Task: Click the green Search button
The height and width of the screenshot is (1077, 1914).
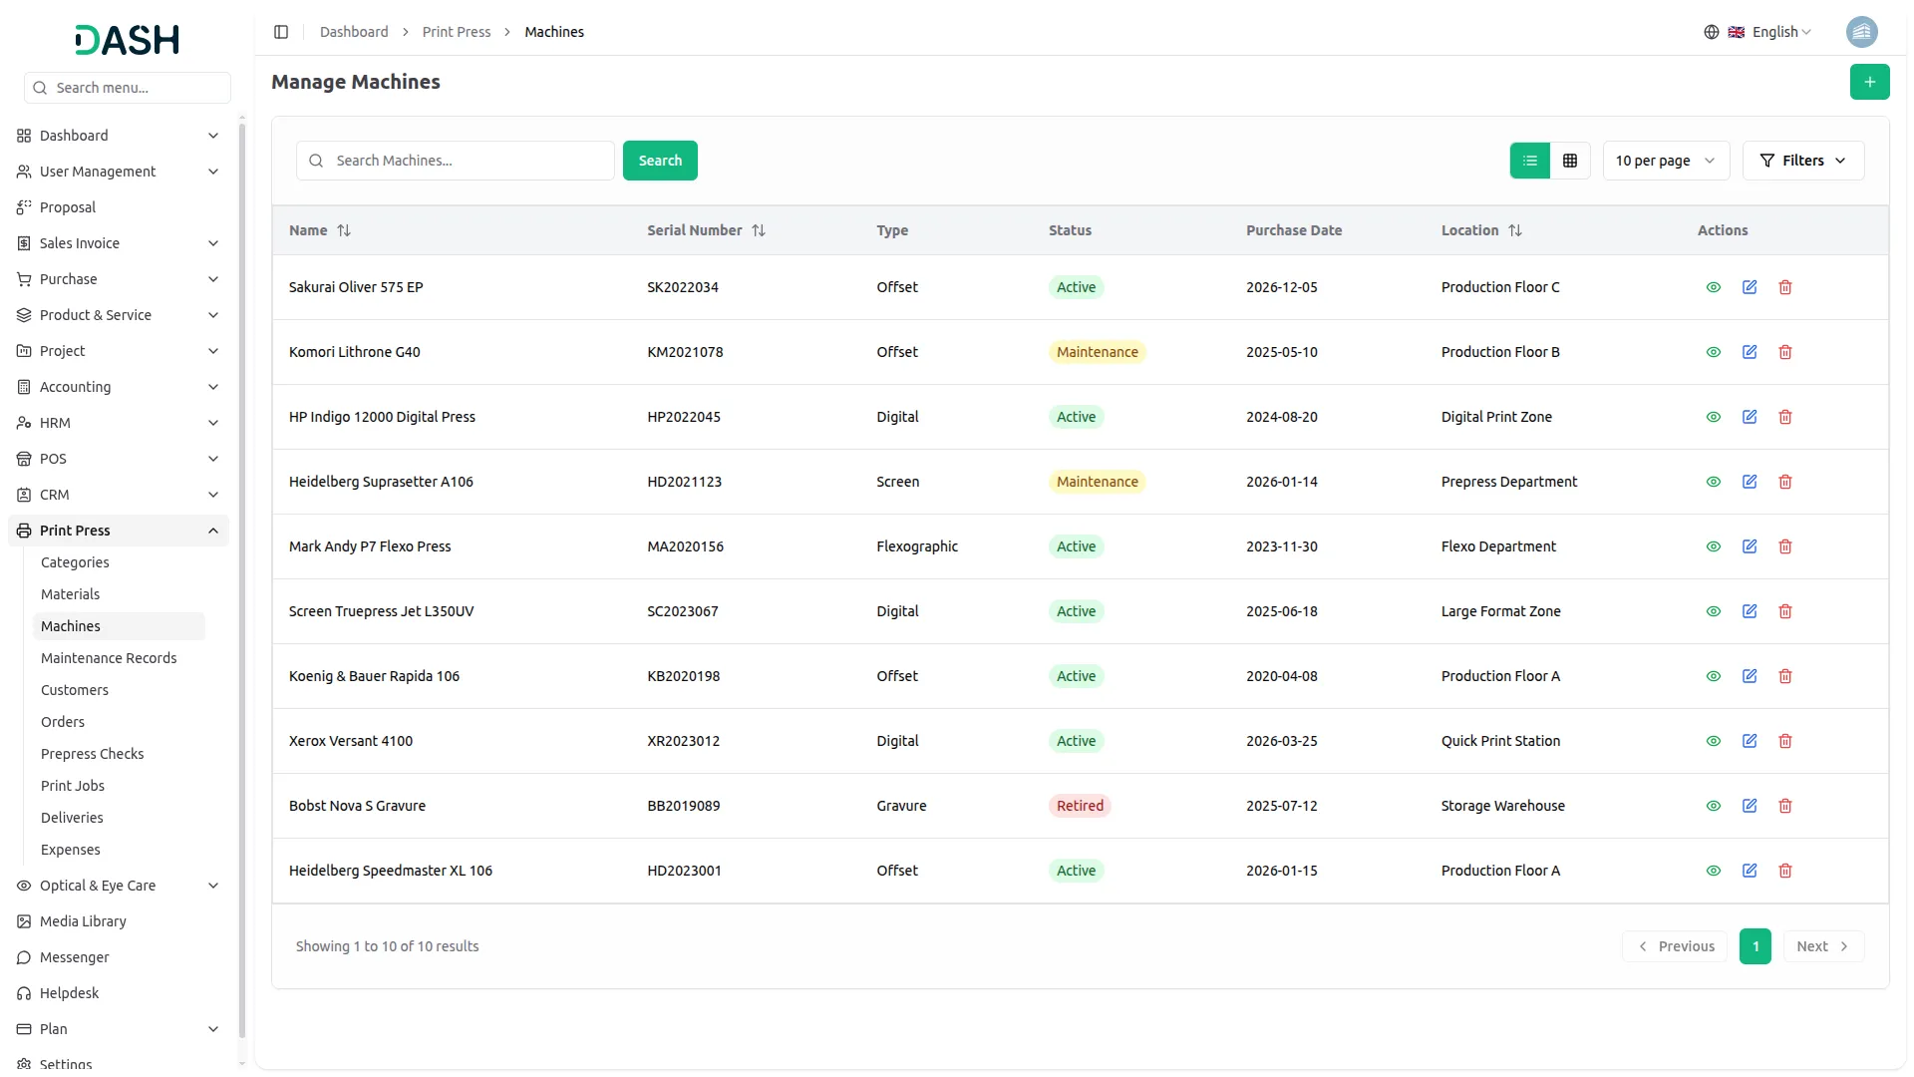Action: (660, 161)
